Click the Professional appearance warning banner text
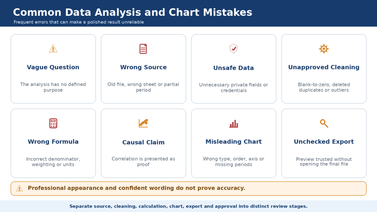 click(136, 188)
